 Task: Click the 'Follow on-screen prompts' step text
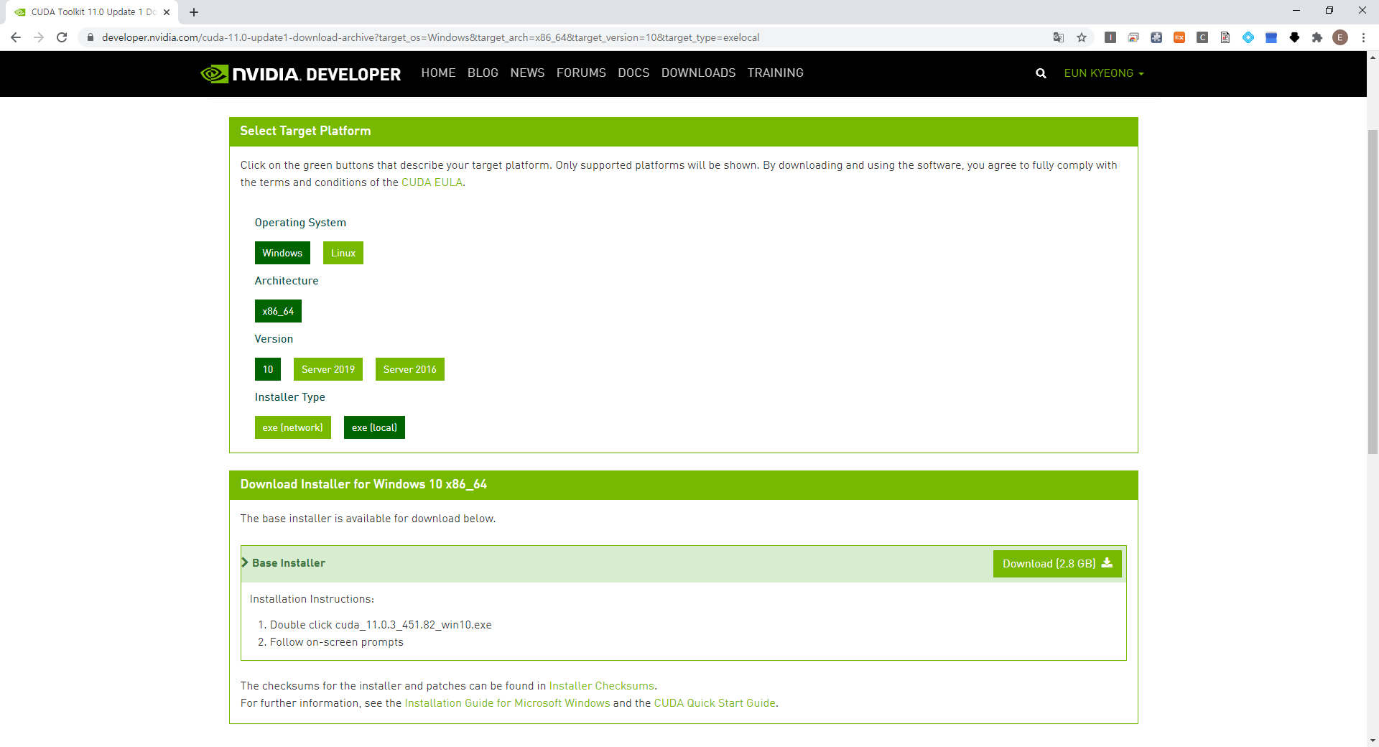[337, 642]
